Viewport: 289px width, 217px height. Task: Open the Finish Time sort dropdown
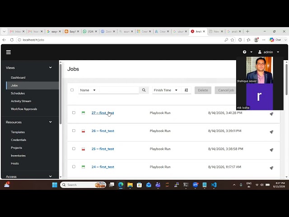(x=166, y=90)
